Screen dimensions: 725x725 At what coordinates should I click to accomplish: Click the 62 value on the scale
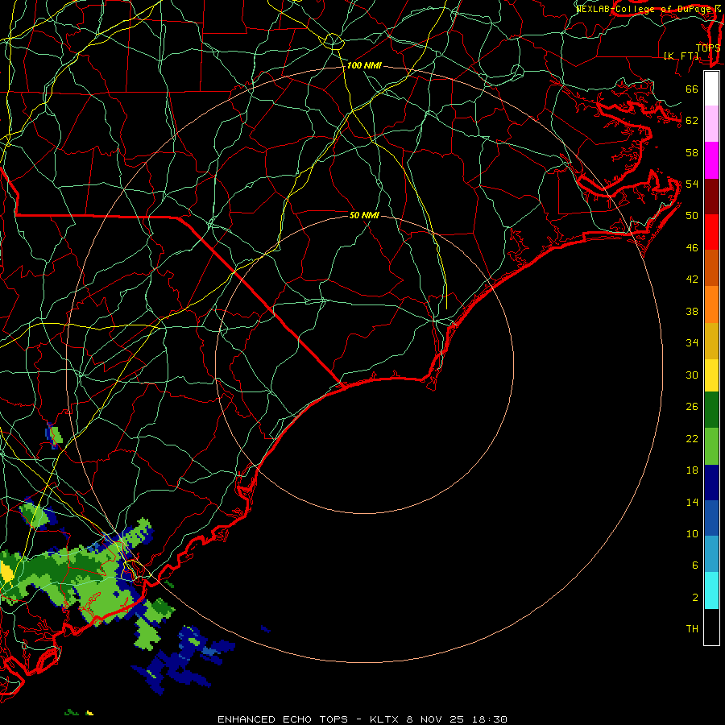click(x=692, y=121)
